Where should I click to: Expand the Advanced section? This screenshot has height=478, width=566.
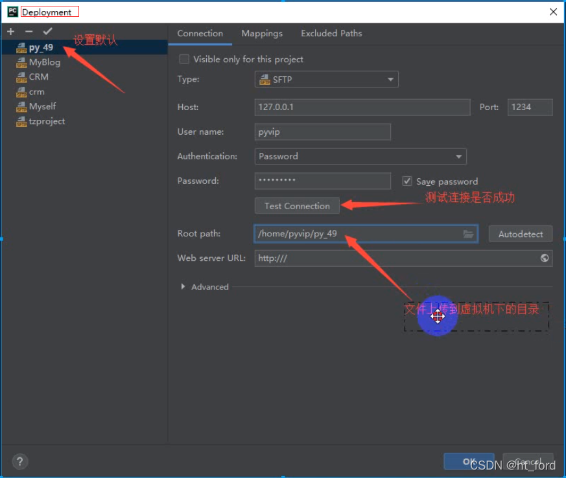183,286
